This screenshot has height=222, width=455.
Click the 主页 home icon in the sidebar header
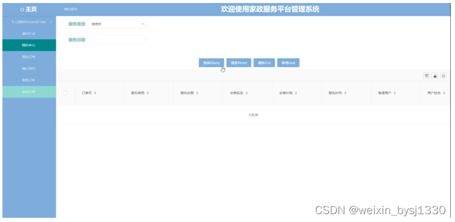(22, 10)
